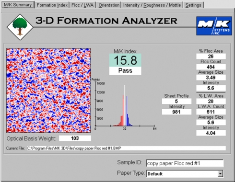Click the Sheet Profile value field
The width and height of the screenshot is (235, 182).
(x=176, y=101)
